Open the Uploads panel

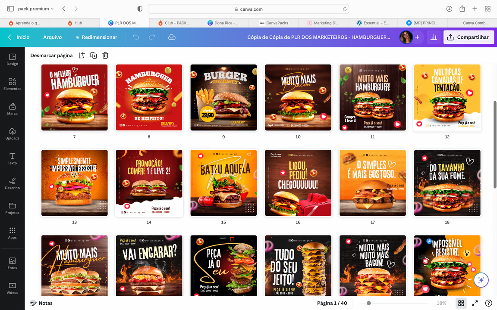12,133
